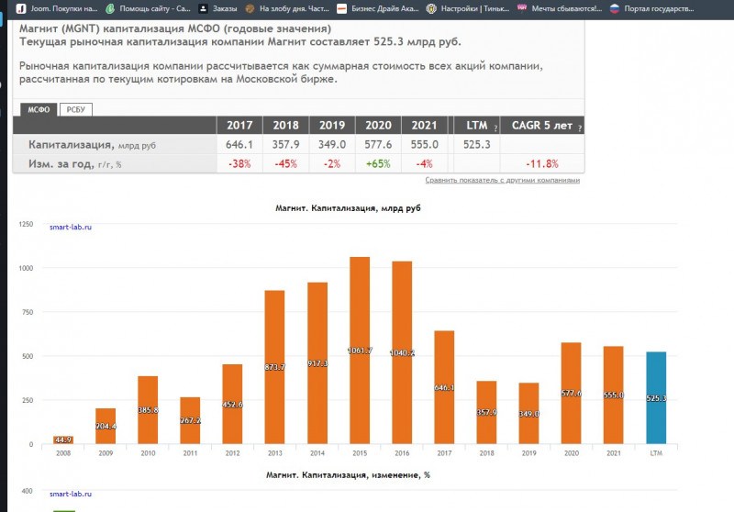
Task: Click the 2020 bar labeled 577.6
Action: tap(571, 393)
